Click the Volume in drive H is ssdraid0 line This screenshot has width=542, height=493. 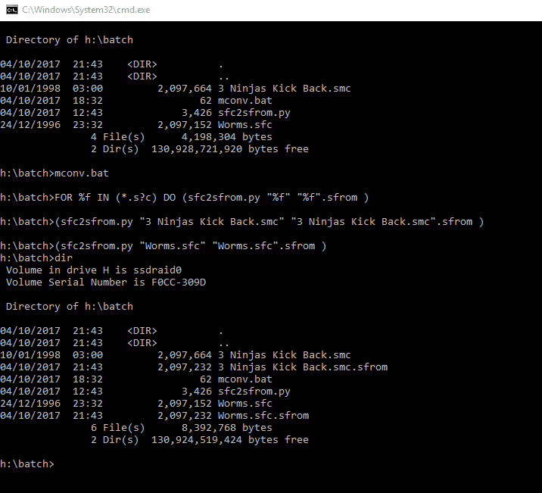tap(94, 270)
